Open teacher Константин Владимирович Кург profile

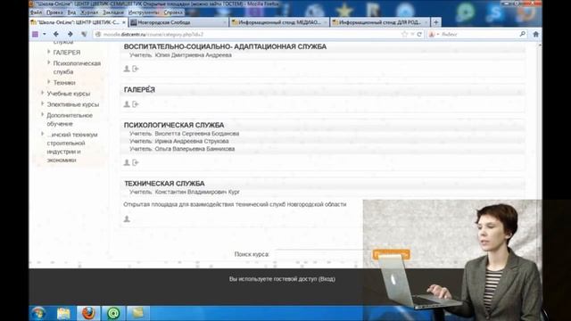197,192
